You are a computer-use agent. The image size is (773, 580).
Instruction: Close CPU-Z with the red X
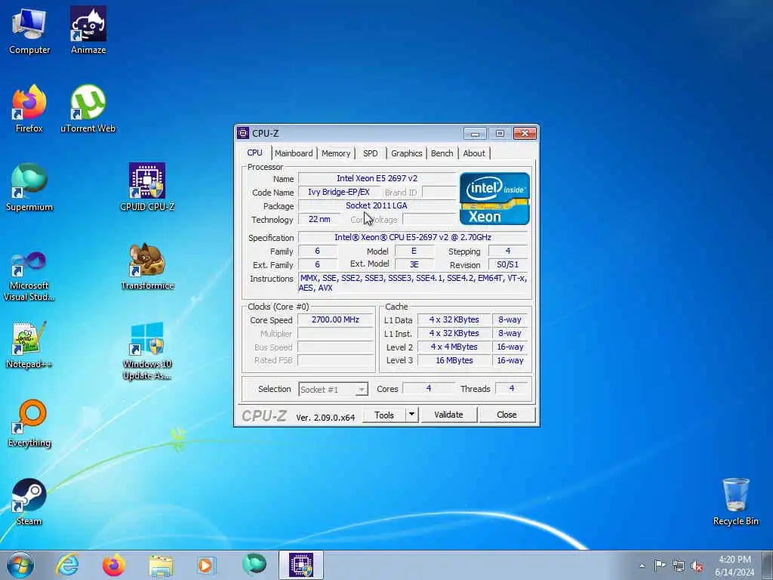point(525,133)
